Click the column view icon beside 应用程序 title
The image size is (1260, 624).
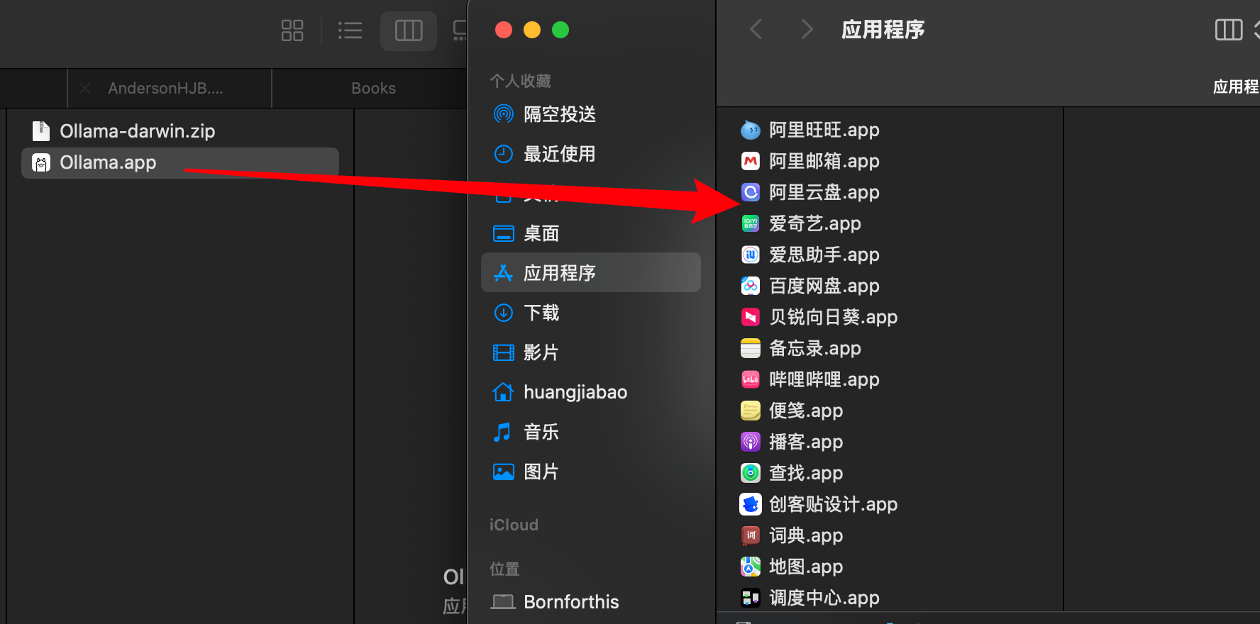(x=1229, y=30)
